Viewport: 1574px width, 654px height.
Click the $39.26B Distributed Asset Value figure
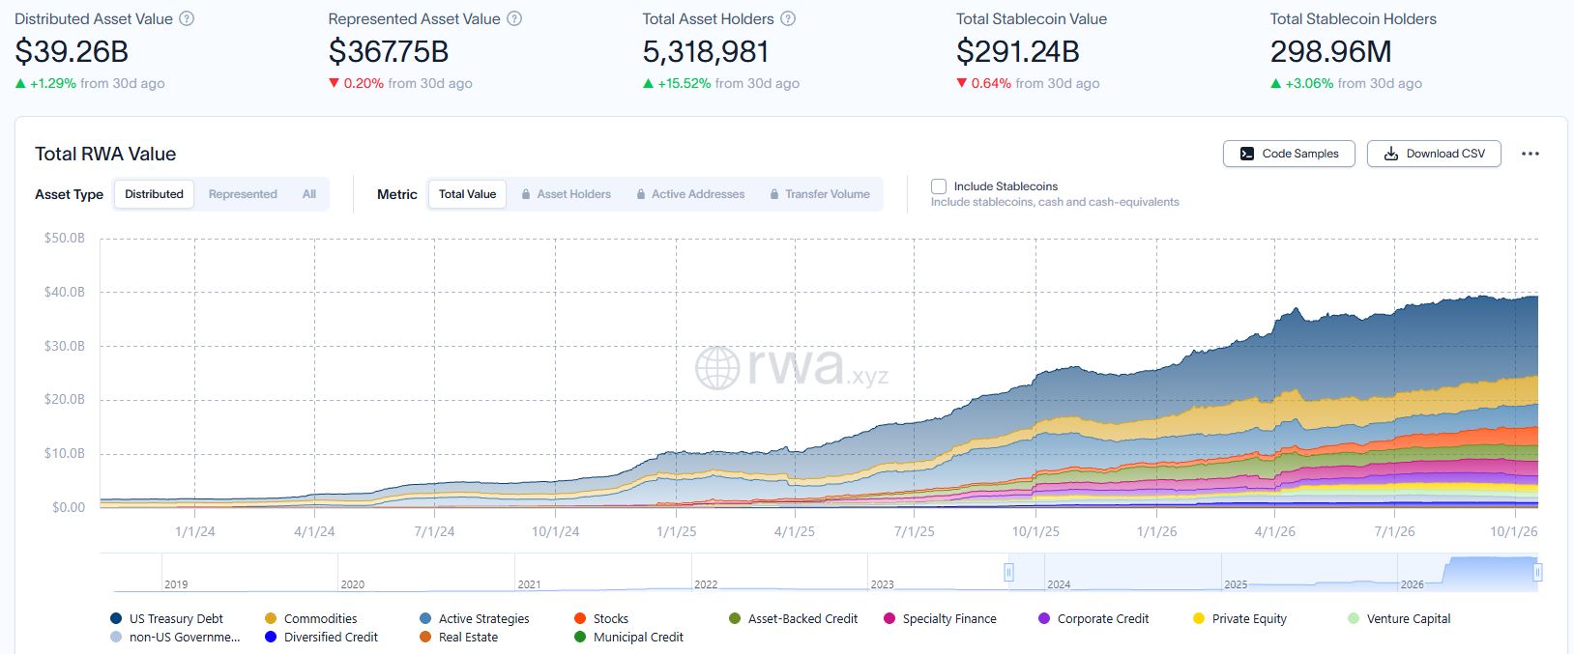pos(72,51)
